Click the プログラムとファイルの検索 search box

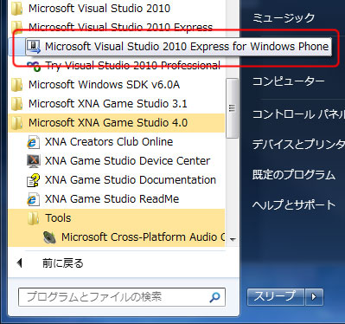(x=122, y=297)
